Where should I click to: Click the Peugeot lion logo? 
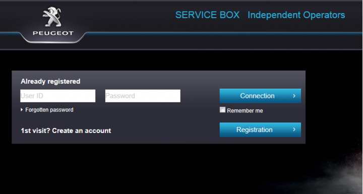tap(52, 17)
